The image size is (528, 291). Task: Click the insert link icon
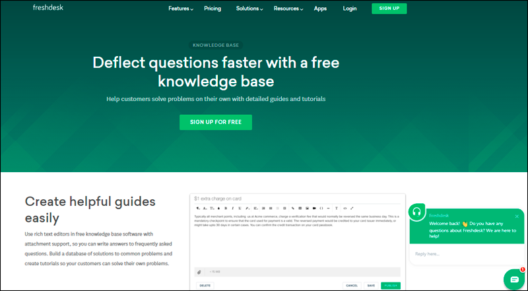[x=293, y=208]
